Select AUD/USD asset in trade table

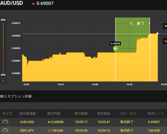(27, 122)
